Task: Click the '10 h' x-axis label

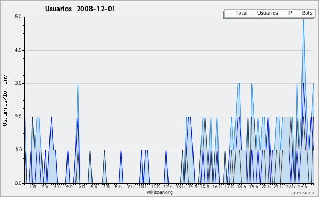Action: [143, 186]
